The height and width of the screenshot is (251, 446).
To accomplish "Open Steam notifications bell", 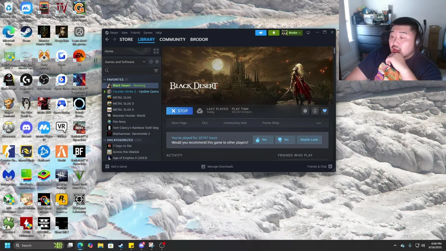I will pyautogui.click(x=274, y=33).
